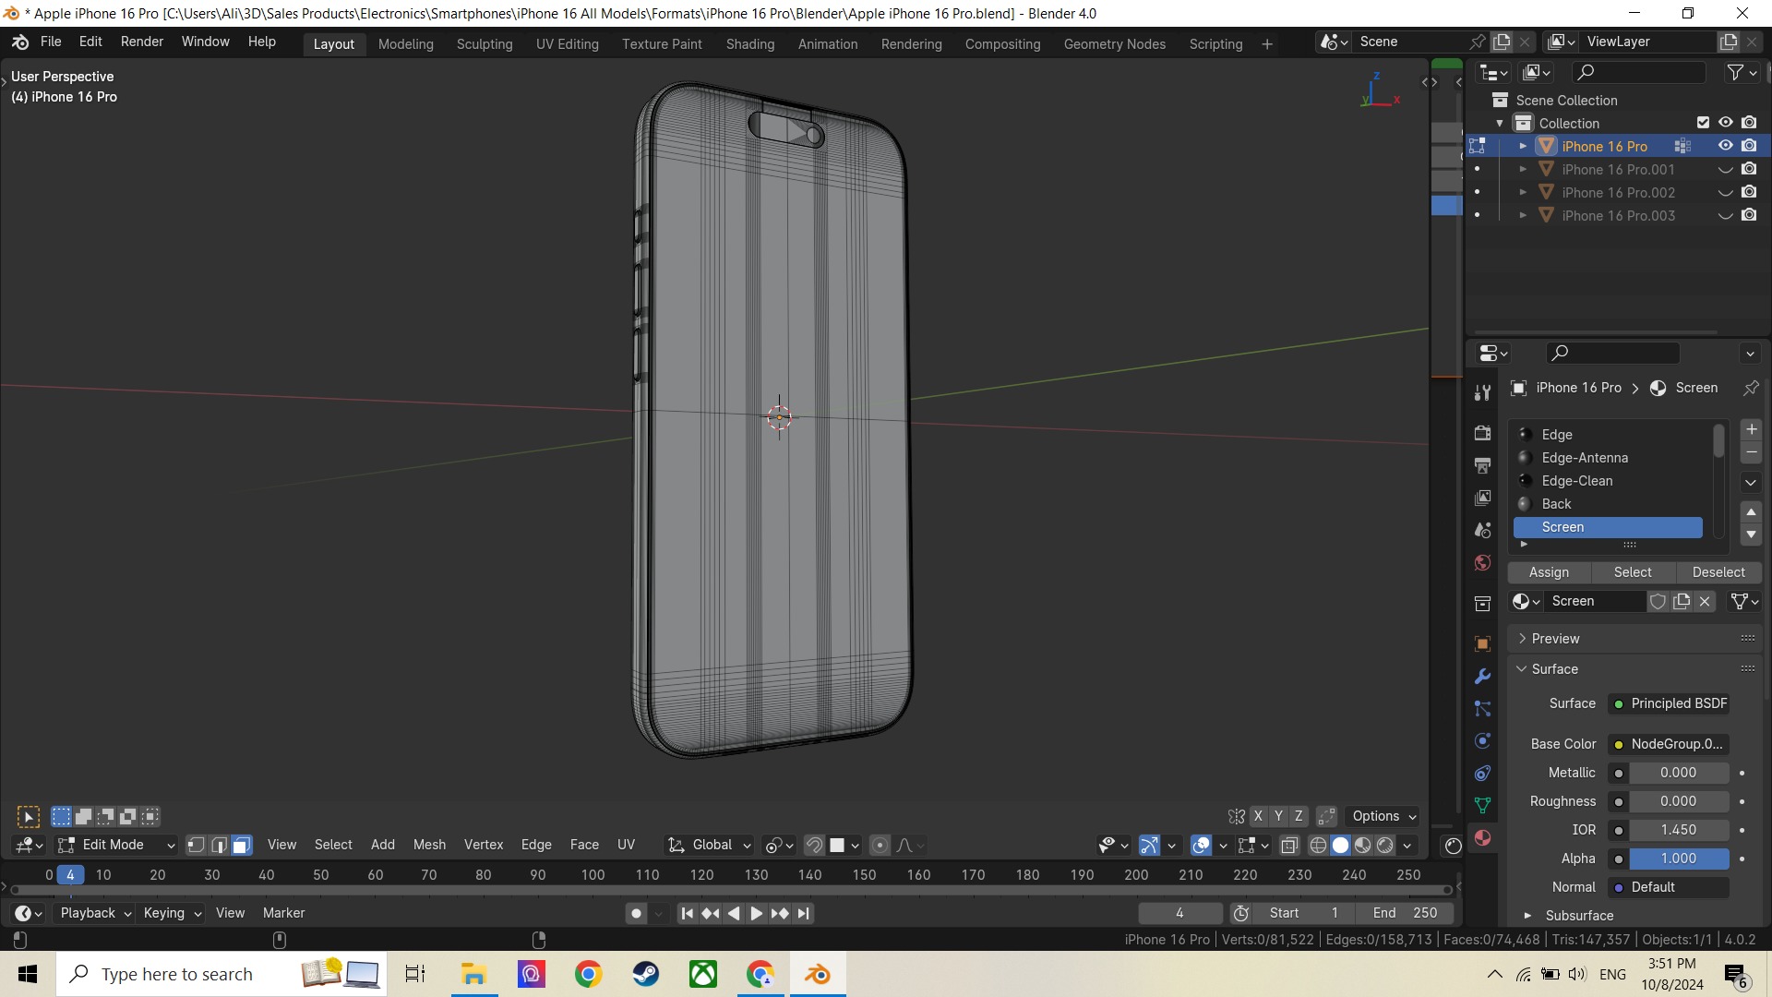Toggle Z axis mirror
1772x997 pixels.
(x=1299, y=816)
